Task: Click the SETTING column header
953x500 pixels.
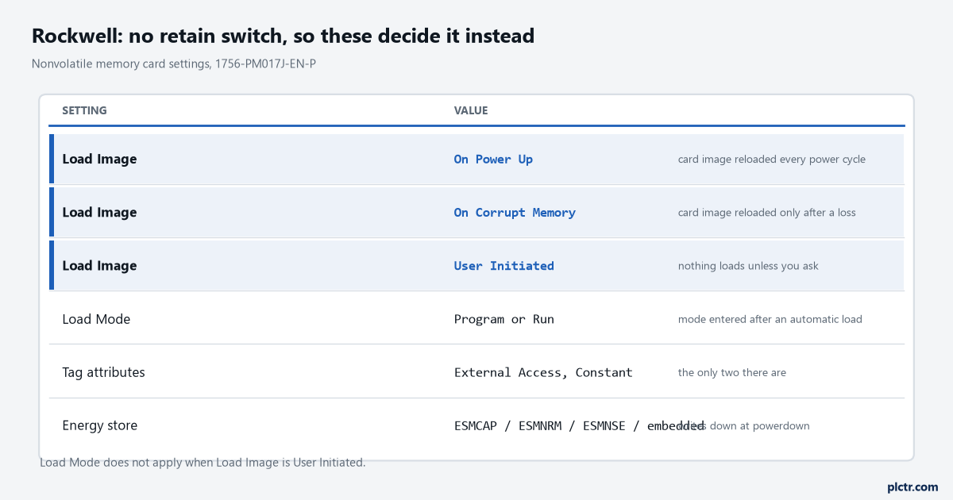Action: [84, 110]
